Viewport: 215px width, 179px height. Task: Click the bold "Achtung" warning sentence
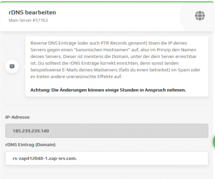(108, 90)
